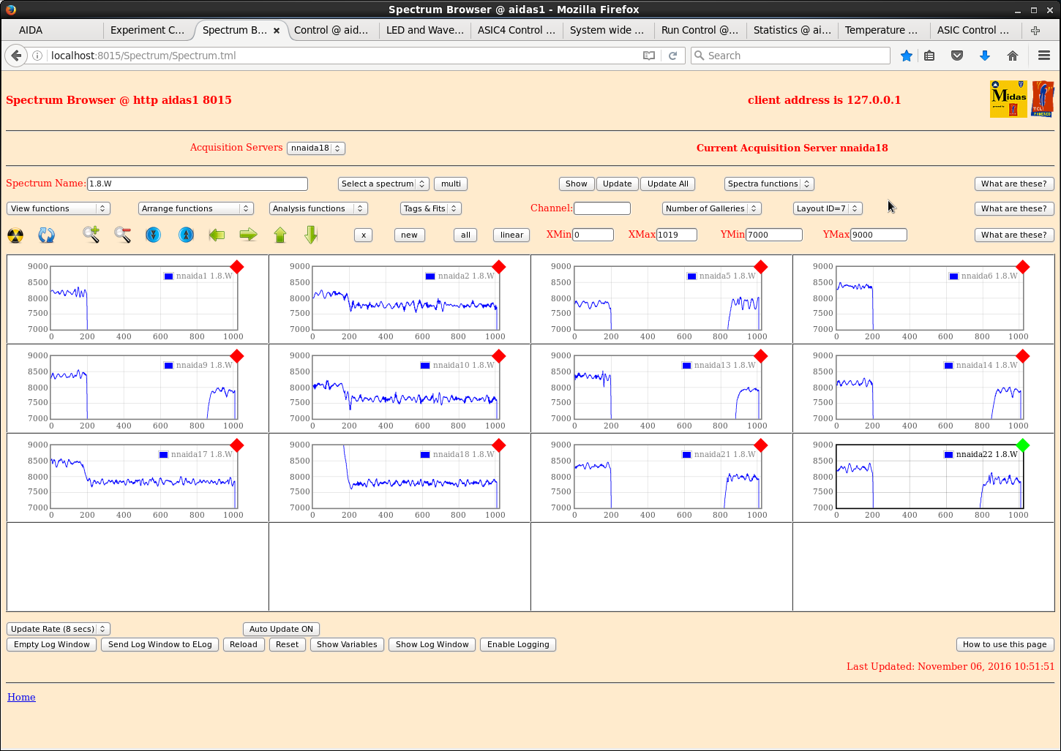Viewport: 1061px width, 751px height.
Task: Click the blue double up arrow icon
Action: tap(186, 235)
